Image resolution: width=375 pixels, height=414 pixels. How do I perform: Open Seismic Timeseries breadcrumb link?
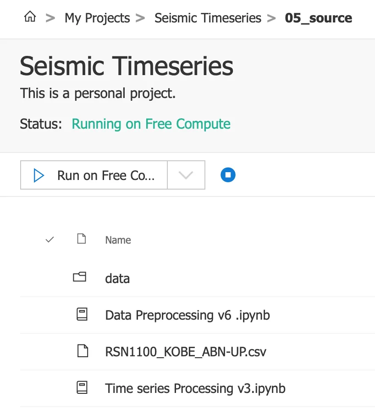[208, 18]
